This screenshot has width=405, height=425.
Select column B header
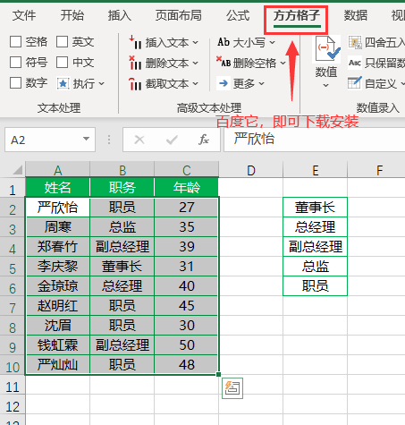click(122, 170)
